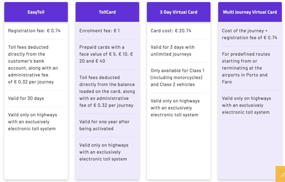Click Multi Journey cost of the journey text
The image size is (285, 182).
coord(250,34)
